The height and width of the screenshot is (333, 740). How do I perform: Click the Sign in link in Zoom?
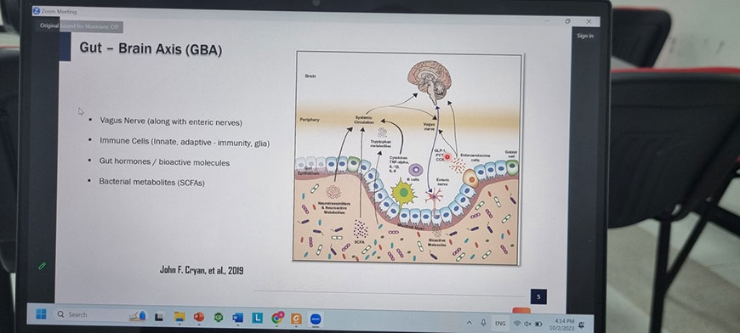pyautogui.click(x=584, y=36)
